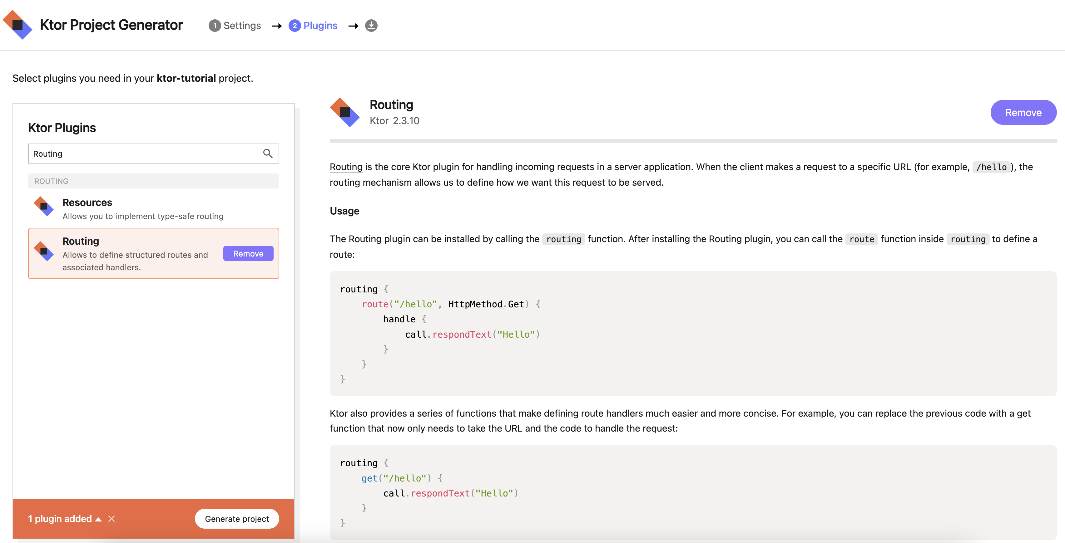This screenshot has height=543, width=1065.
Task: Select the Plugins step
Action: (x=313, y=26)
